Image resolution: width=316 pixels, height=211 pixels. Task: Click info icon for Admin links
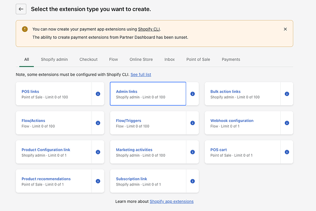pyautogui.click(x=192, y=94)
